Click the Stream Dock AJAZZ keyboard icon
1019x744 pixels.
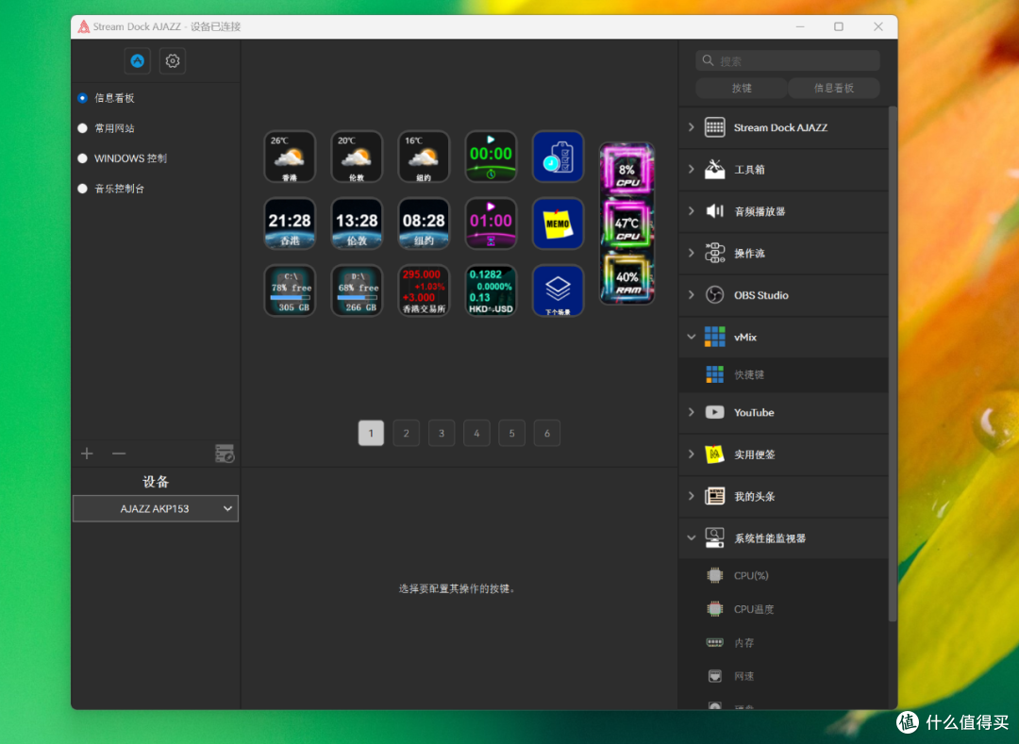pyautogui.click(x=715, y=127)
